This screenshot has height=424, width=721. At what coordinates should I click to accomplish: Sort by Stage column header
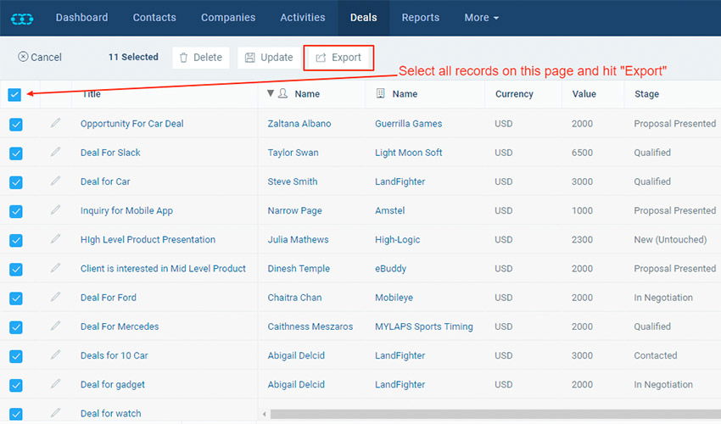(x=646, y=94)
